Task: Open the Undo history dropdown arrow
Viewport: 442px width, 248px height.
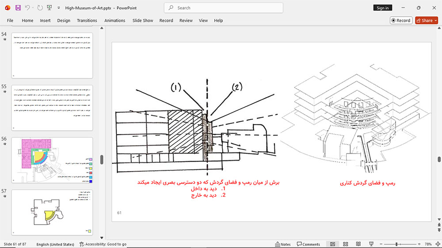Action: tap(33, 8)
